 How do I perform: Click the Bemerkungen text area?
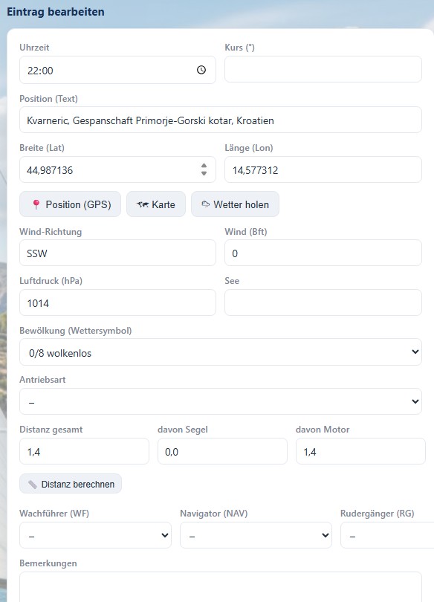(221, 587)
